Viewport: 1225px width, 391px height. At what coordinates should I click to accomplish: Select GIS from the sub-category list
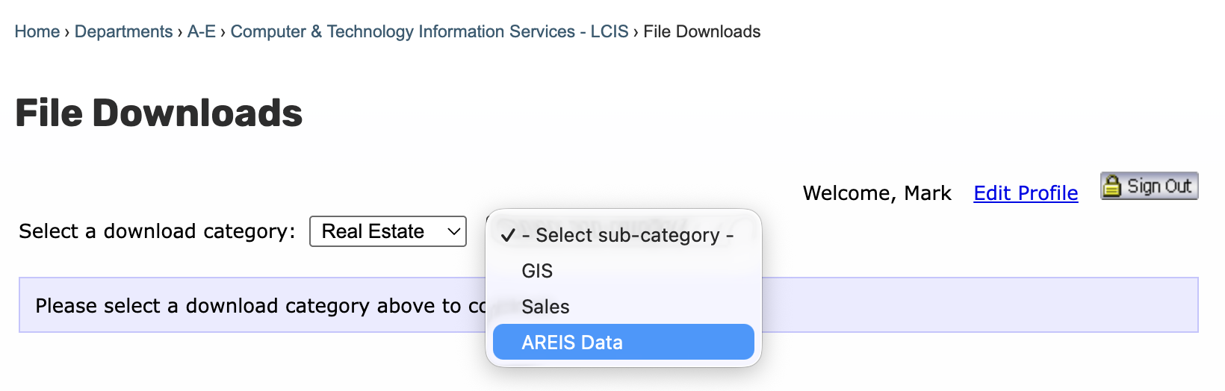point(537,271)
